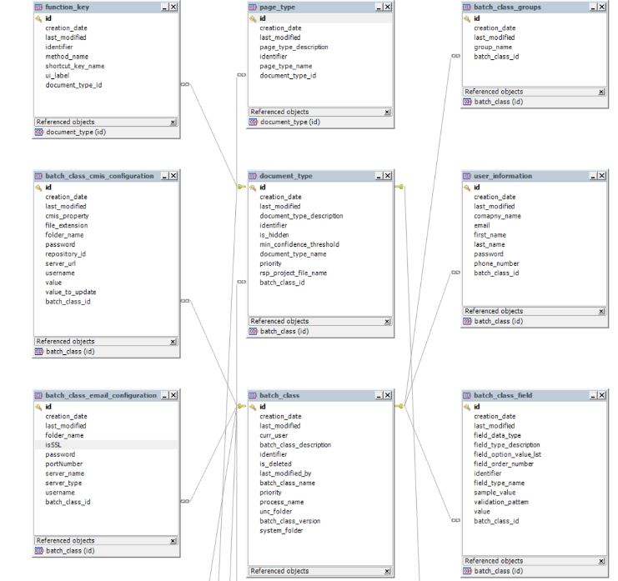Viewport: 618px width, 581px height.
Task: Click the batch_class table title icon
Action: click(x=253, y=395)
